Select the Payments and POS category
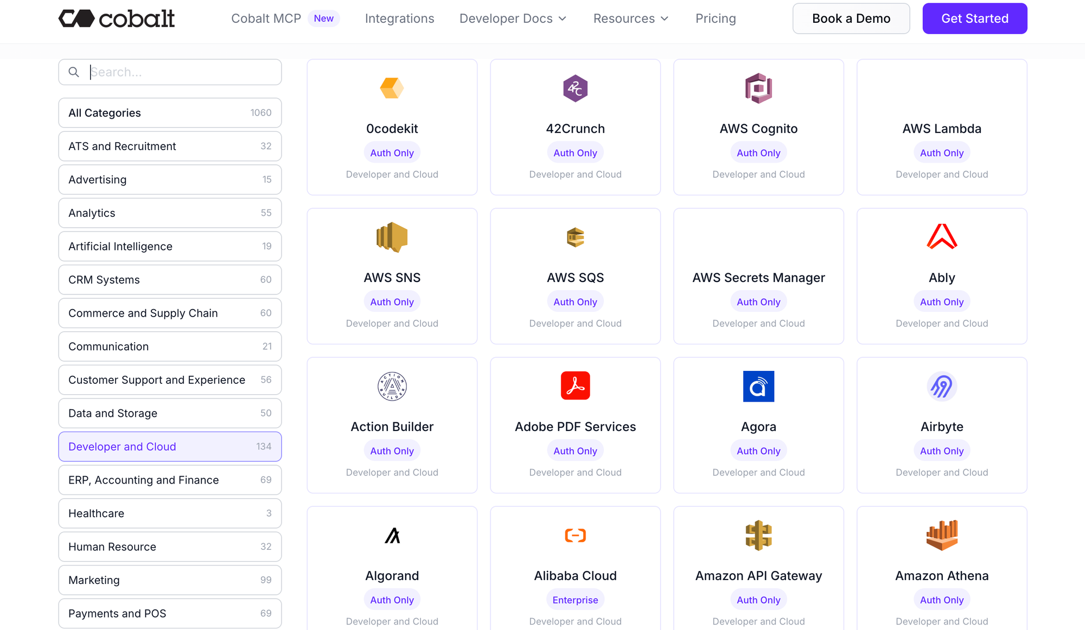Viewport: 1085px width, 630px height. 170,614
